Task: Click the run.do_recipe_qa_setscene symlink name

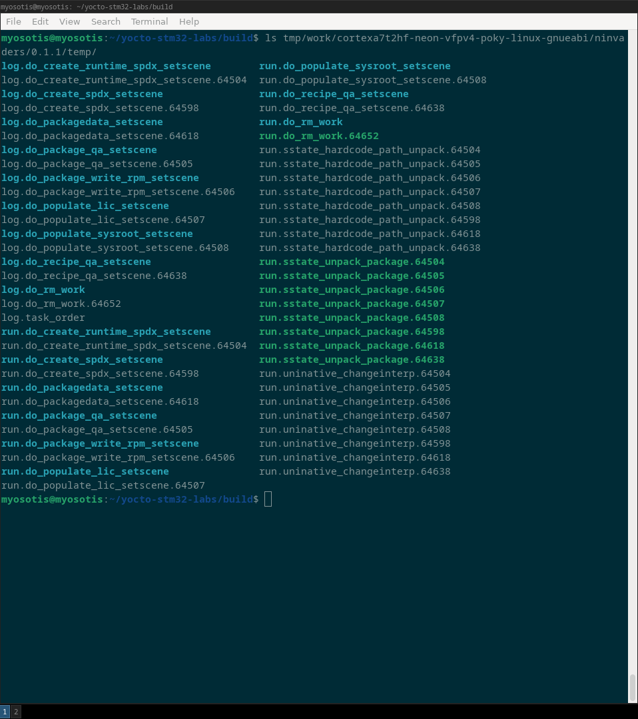Action: click(334, 94)
